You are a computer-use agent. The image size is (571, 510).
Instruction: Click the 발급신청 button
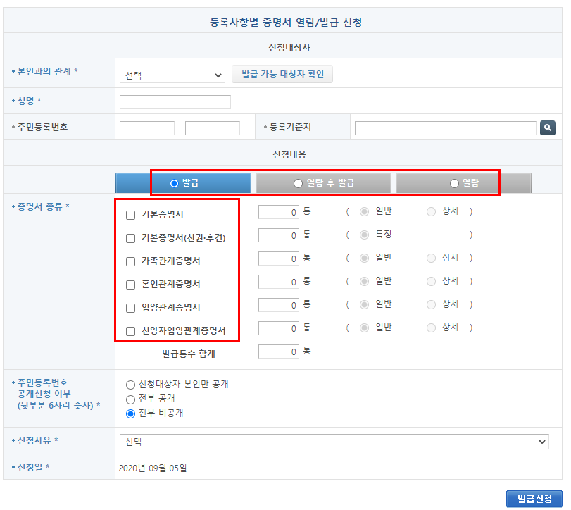[x=534, y=497]
